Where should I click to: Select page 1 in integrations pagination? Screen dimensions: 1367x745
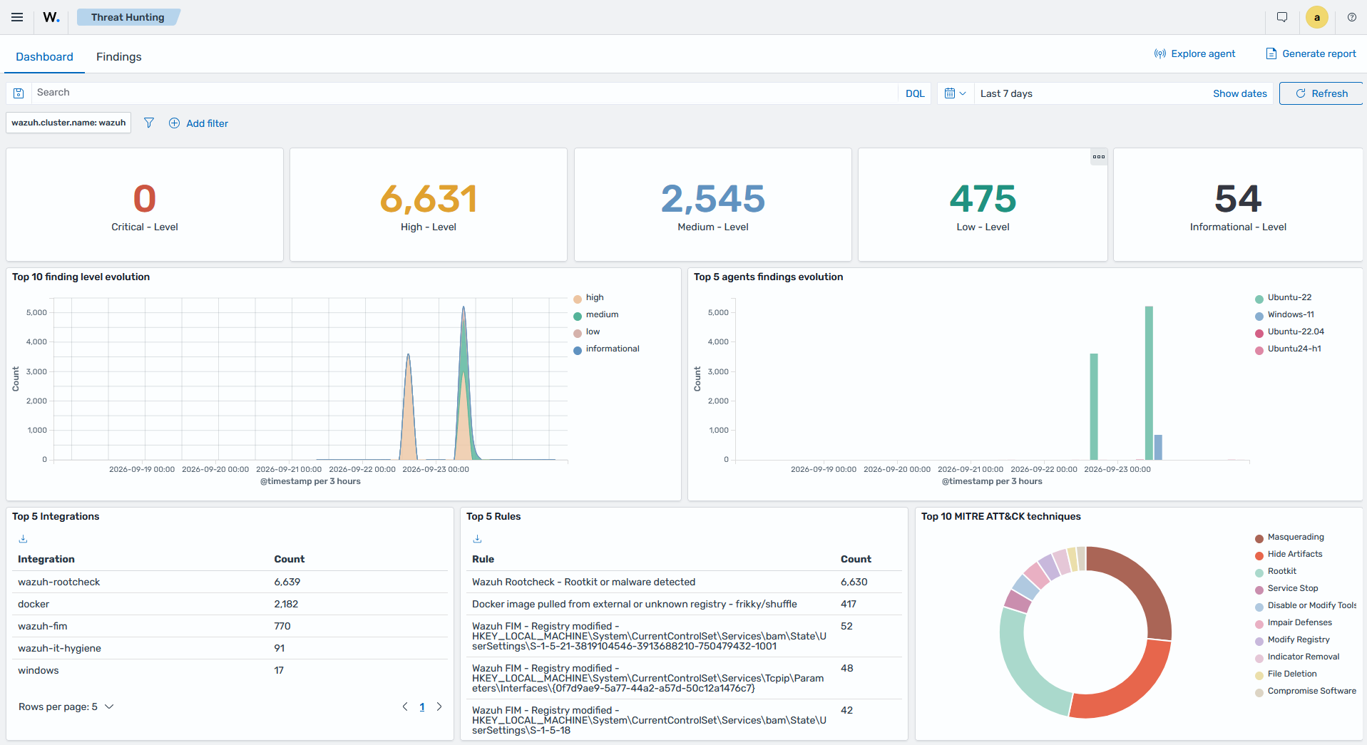click(x=422, y=707)
